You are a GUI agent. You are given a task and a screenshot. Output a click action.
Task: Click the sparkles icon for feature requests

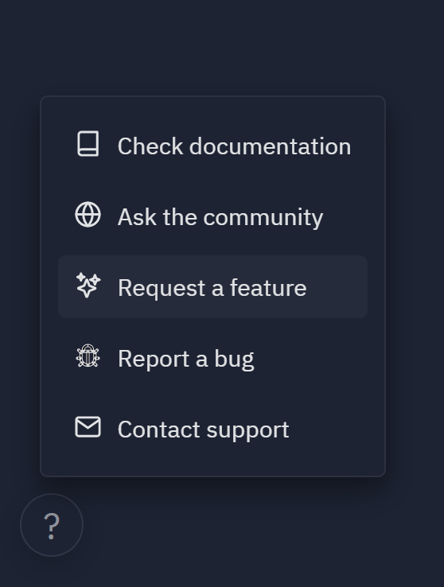point(88,286)
